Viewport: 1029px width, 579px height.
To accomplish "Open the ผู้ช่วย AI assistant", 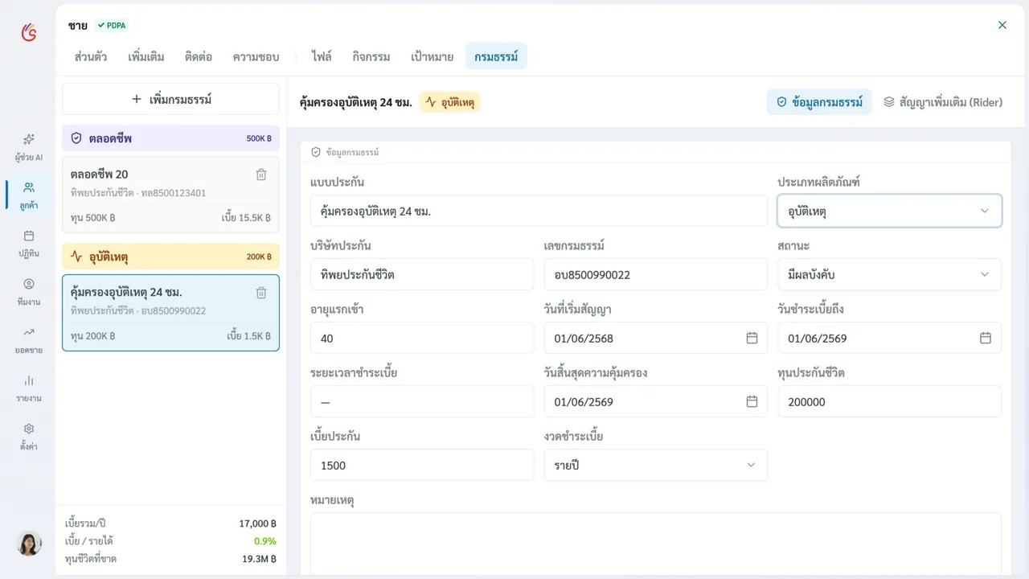I will click(29, 146).
